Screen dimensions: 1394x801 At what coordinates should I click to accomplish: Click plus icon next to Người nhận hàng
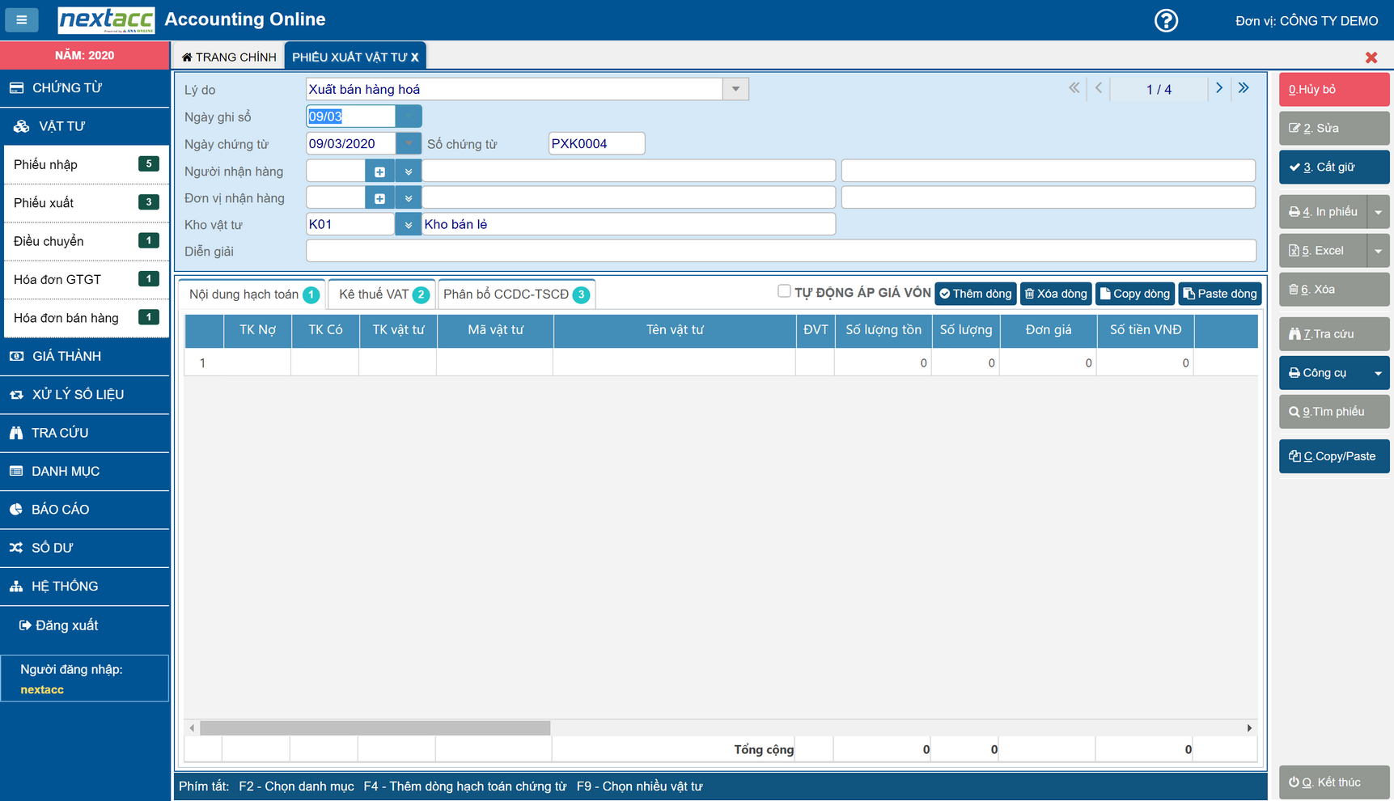(x=379, y=172)
